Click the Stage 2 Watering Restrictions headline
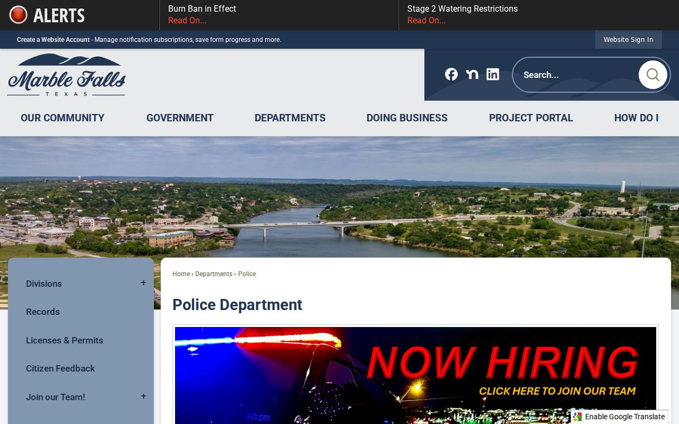 463,8
